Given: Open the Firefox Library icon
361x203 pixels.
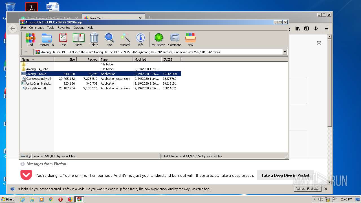Looking at the screenshot, I should click(298, 28).
